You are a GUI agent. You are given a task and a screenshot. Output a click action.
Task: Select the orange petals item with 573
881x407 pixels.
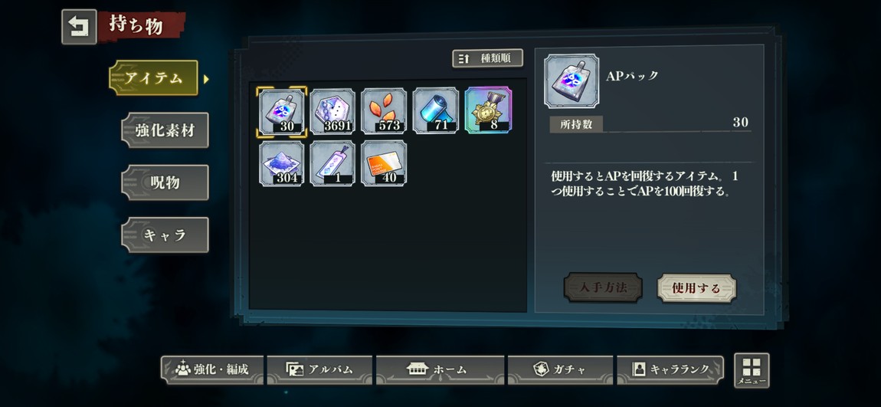click(384, 111)
